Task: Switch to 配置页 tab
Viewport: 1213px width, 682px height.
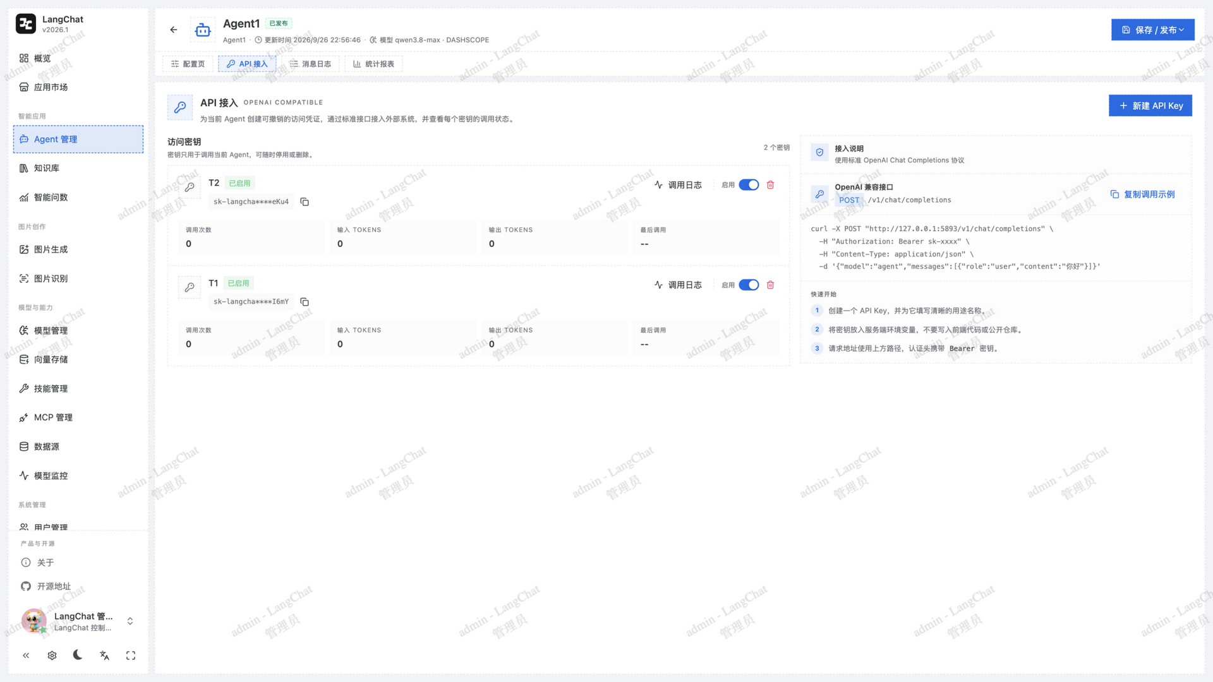Action: pyautogui.click(x=188, y=64)
